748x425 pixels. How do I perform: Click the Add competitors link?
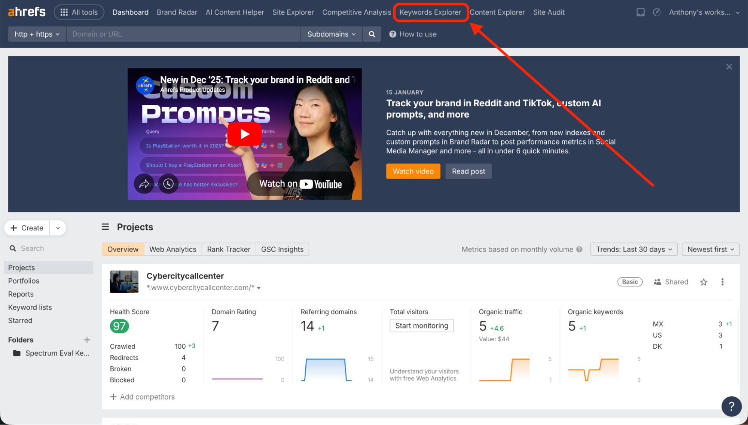pyautogui.click(x=143, y=397)
